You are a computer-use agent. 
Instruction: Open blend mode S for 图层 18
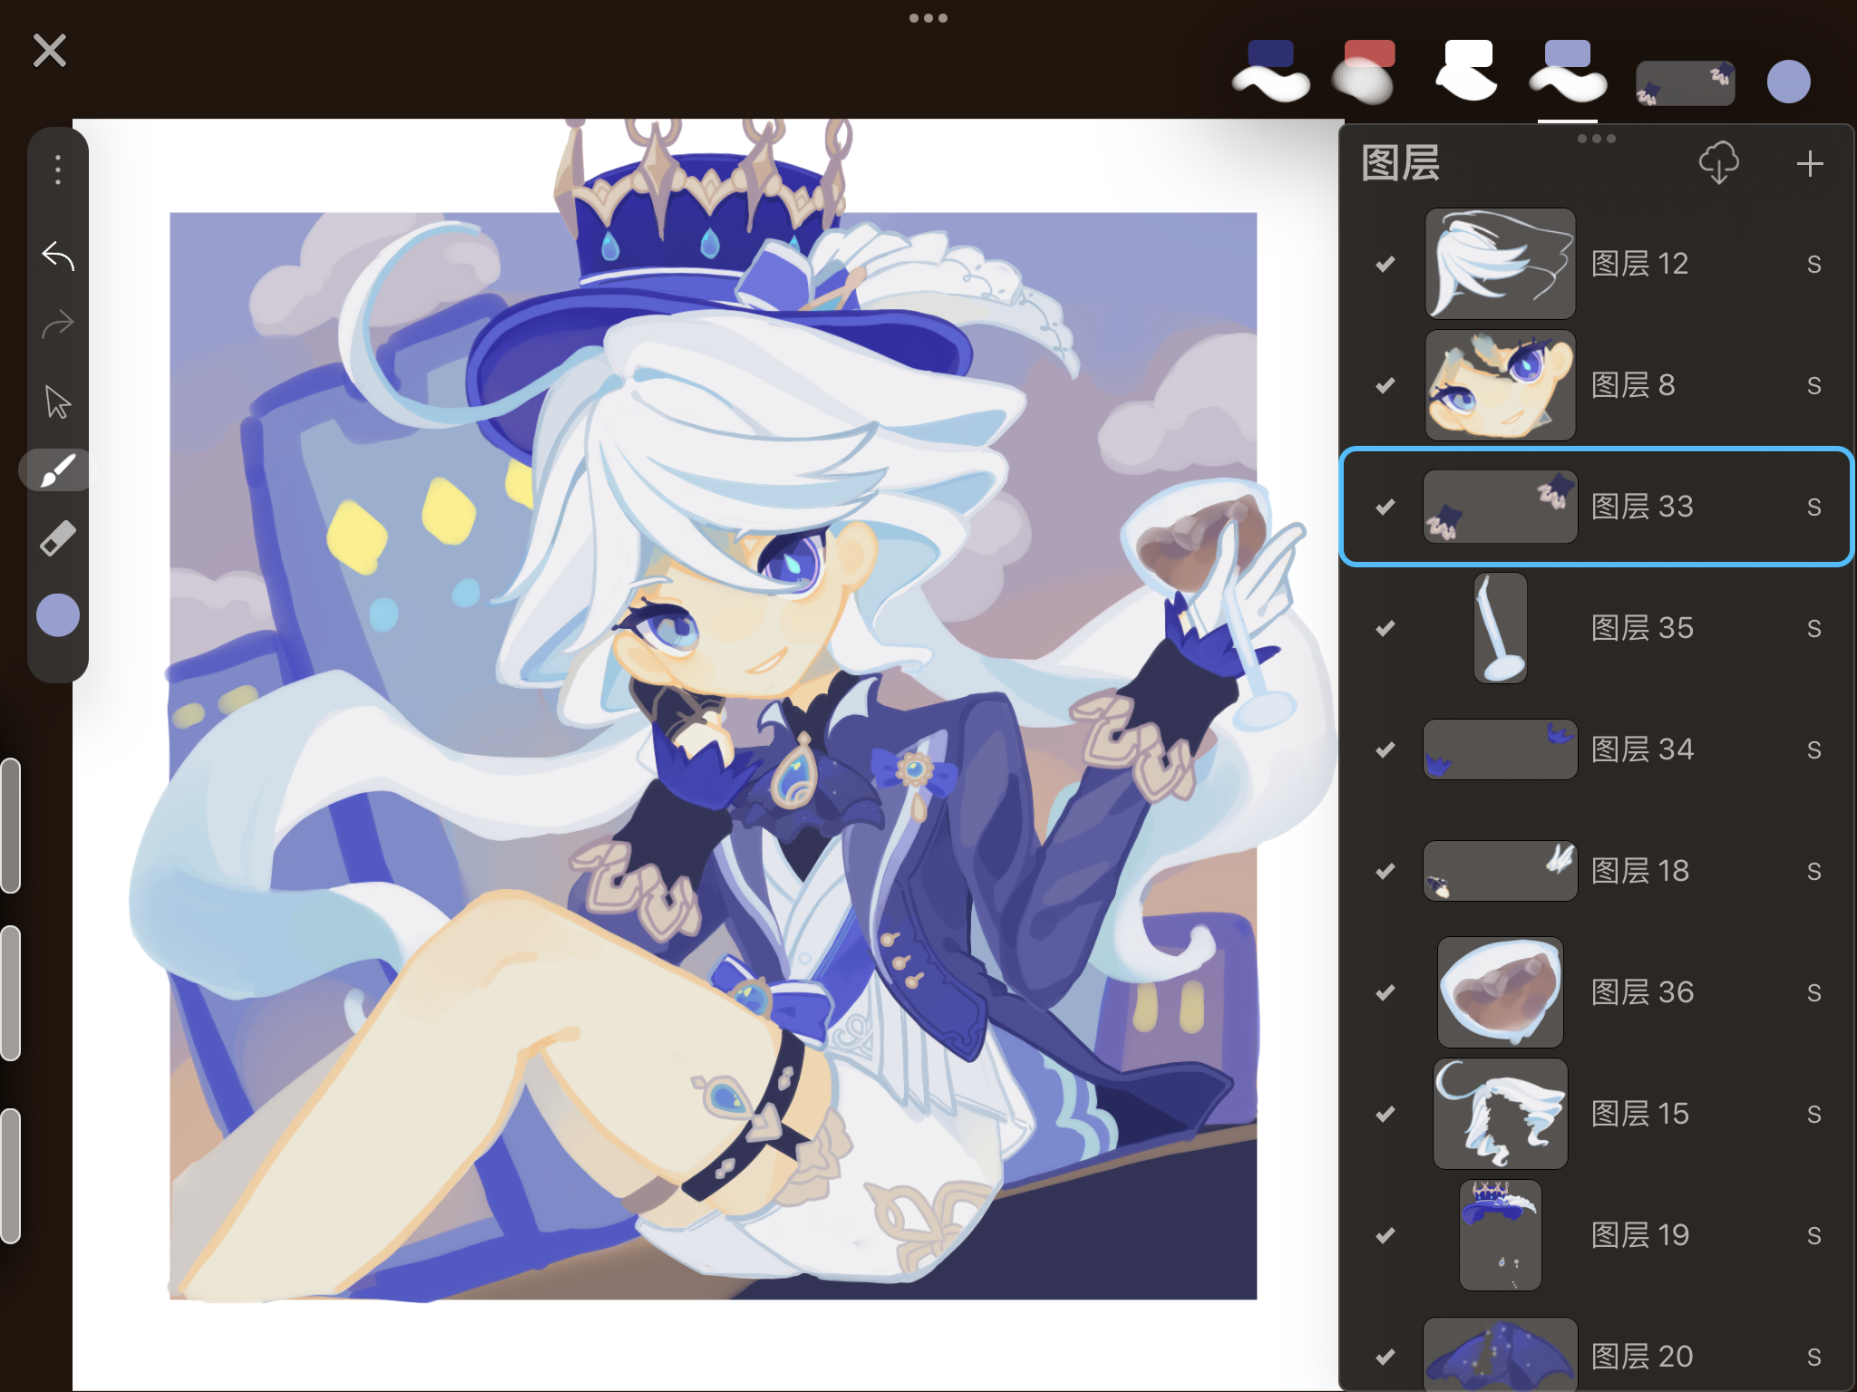pos(1813,871)
